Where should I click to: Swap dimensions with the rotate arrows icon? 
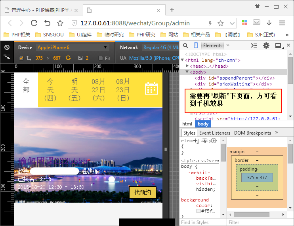tap(29, 58)
